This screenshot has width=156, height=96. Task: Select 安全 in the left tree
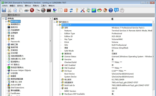pos(12,36)
